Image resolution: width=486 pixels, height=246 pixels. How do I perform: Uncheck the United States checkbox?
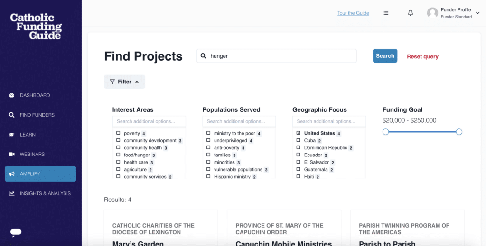[x=298, y=133]
